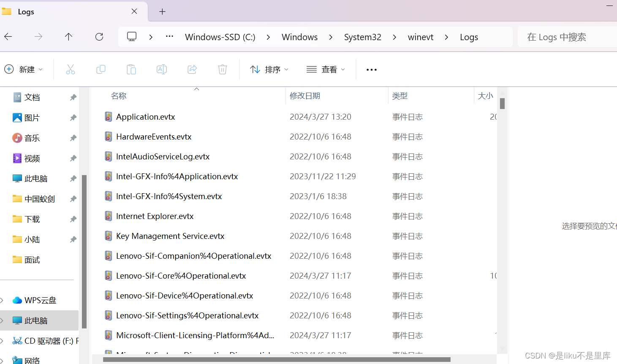Click the 视频 folder icon in sidebar
Screen dimensions: 617x364
[17, 158]
